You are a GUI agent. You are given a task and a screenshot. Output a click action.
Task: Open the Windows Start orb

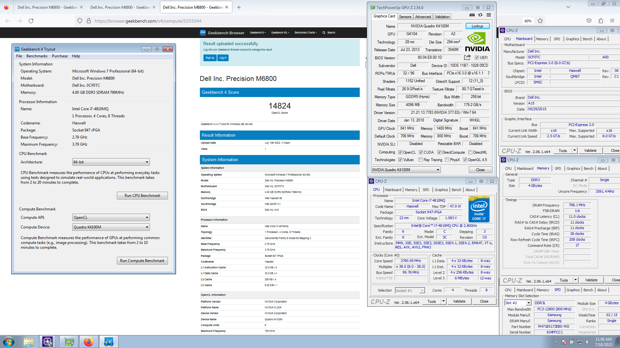(x=8, y=342)
